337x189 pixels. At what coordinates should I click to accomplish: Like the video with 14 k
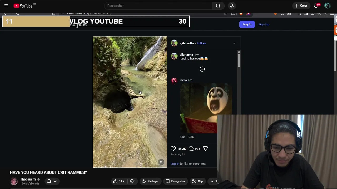[x=119, y=181]
